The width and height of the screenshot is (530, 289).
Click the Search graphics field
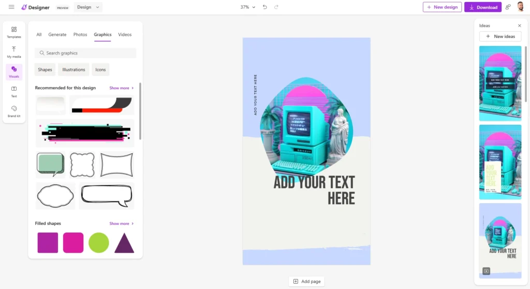coord(85,53)
